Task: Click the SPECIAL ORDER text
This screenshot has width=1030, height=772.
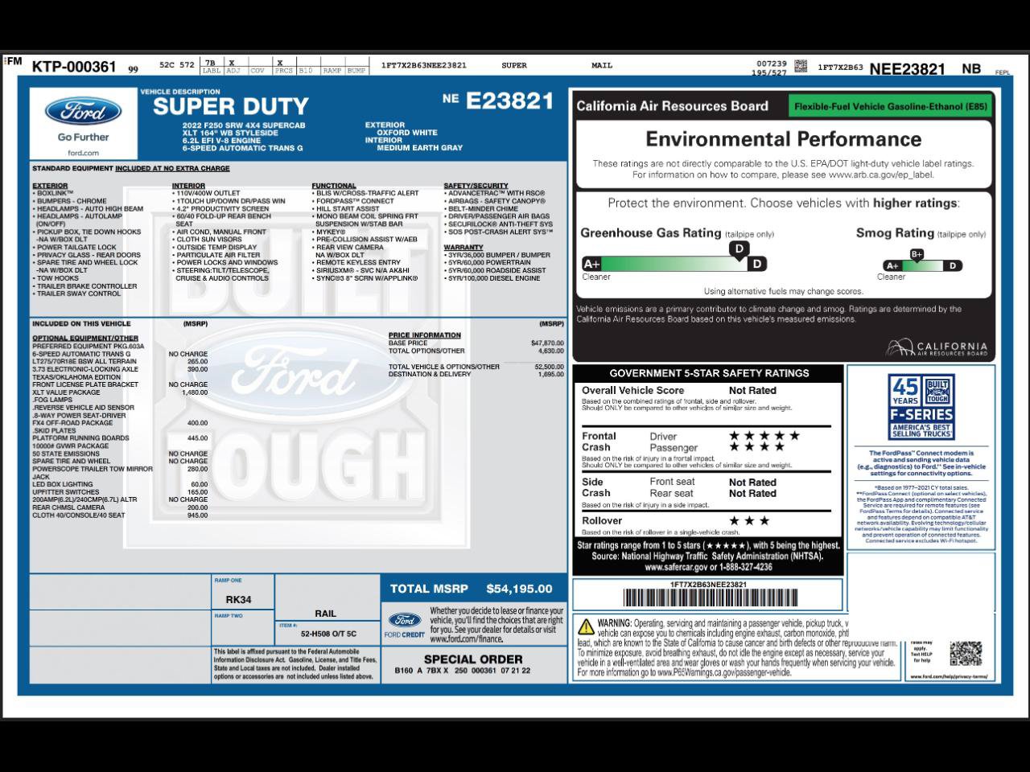Action: click(473, 659)
